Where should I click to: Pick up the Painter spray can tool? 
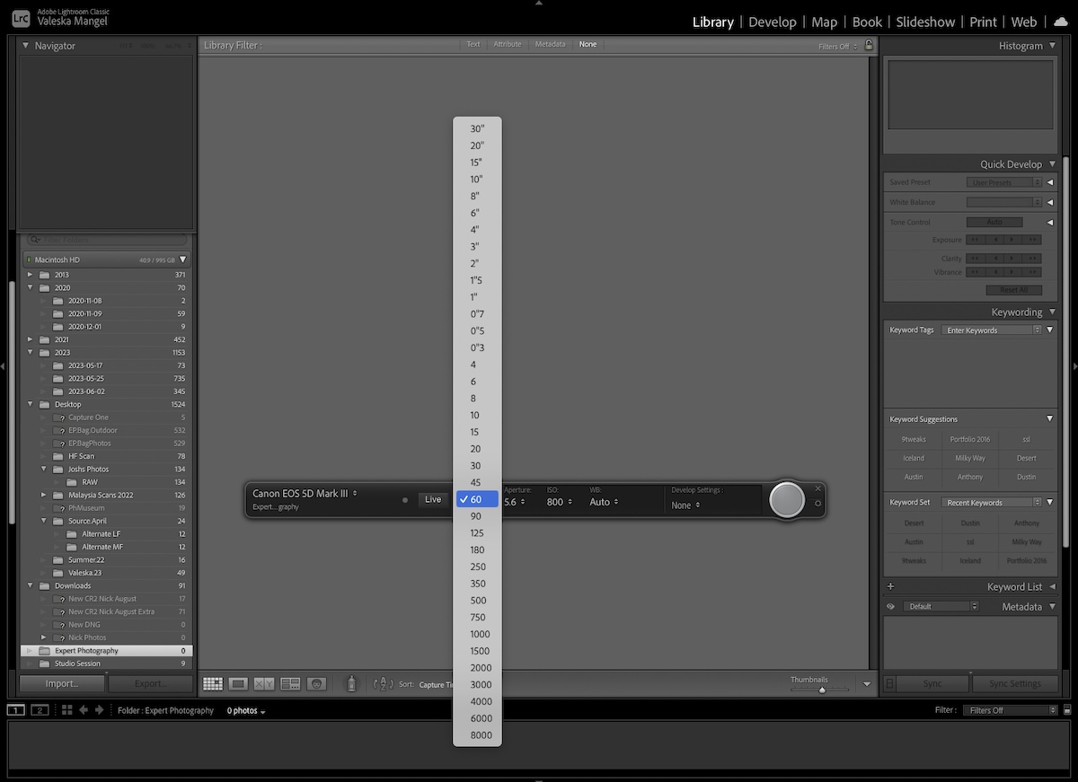350,683
